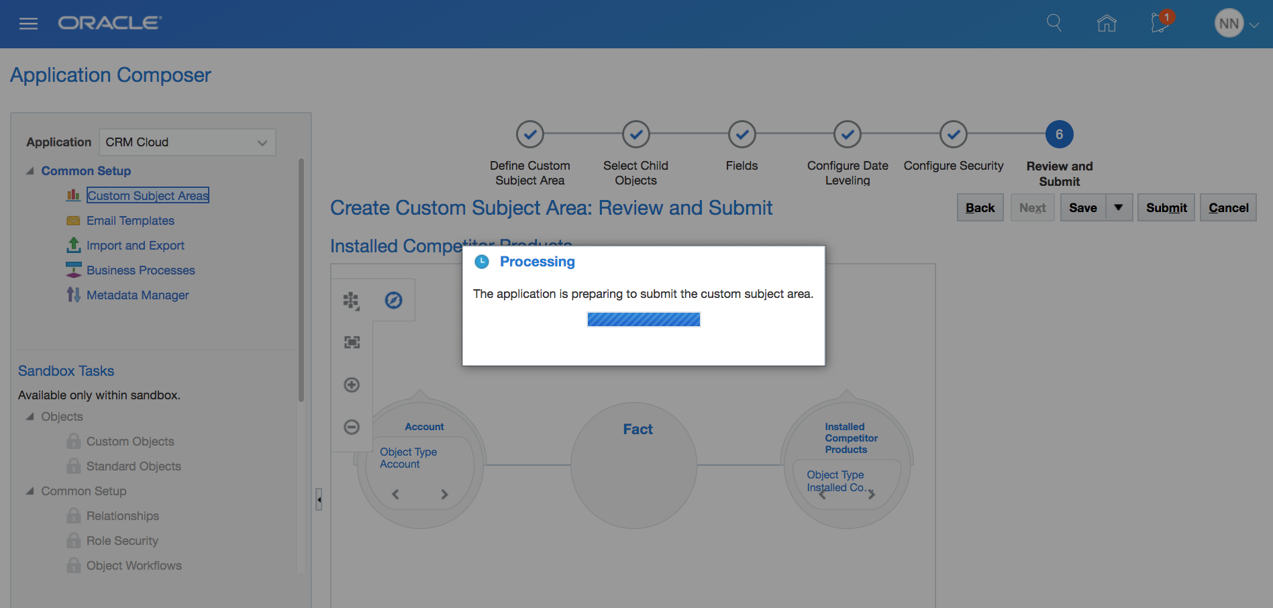1273x608 pixels.
Task: Open the hamburger navigation menu
Action: coord(28,24)
